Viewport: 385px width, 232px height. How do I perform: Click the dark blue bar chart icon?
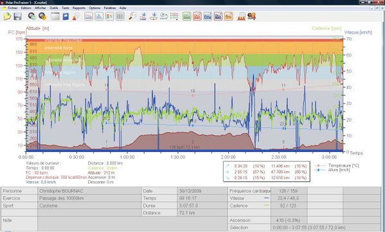tap(218, 17)
